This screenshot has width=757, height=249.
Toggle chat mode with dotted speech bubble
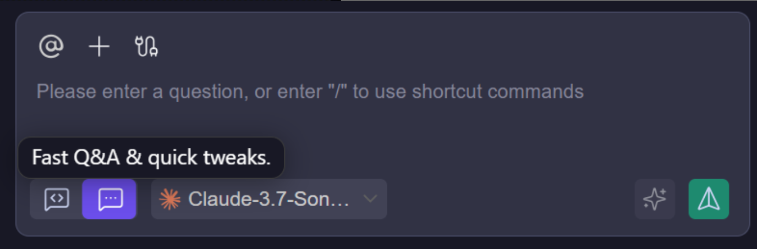pyautogui.click(x=110, y=199)
